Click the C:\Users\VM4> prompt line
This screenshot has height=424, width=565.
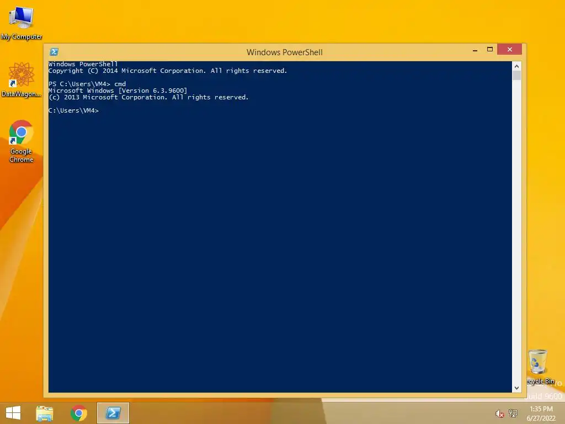coord(73,110)
